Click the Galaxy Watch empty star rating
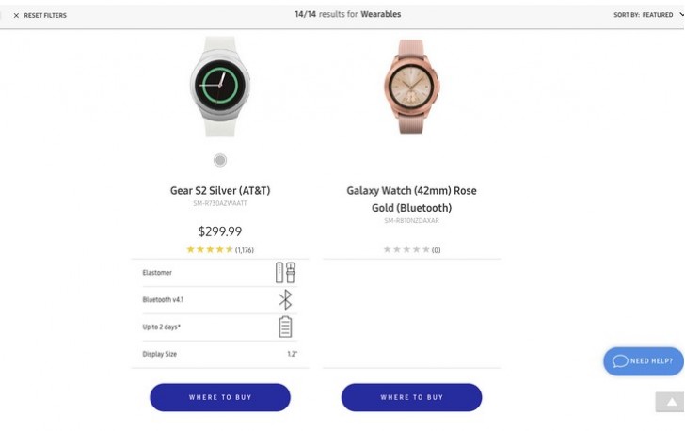The image size is (685, 431). pos(406,250)
